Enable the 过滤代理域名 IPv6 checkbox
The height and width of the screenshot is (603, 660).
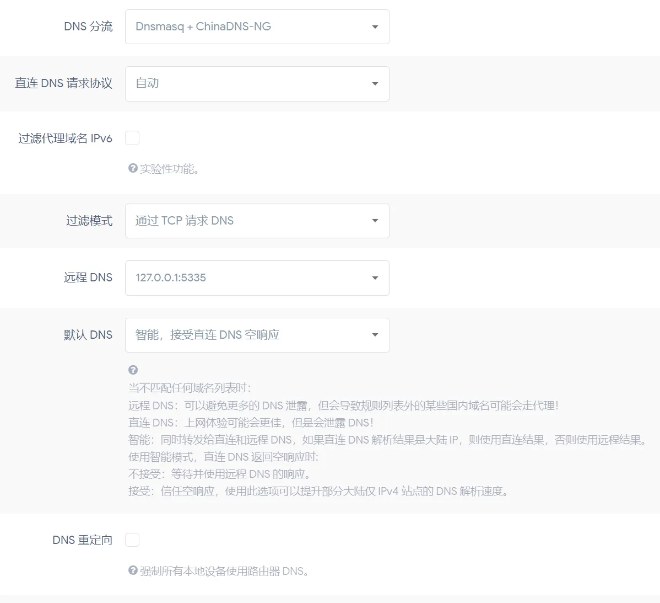[x=132, y=138]
